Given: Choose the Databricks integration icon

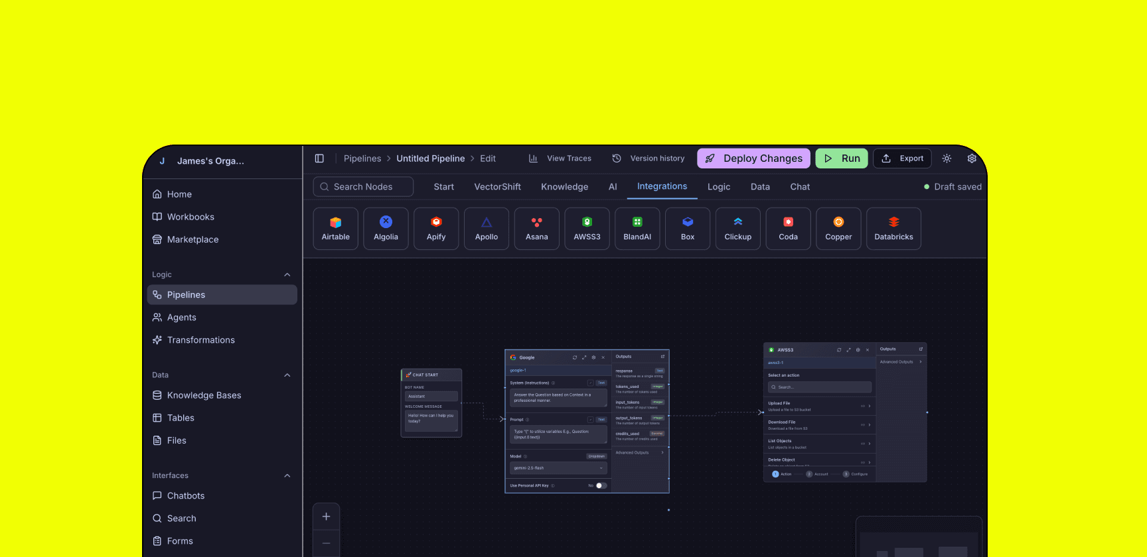Looking at the screenshot, I should (893, 228).
